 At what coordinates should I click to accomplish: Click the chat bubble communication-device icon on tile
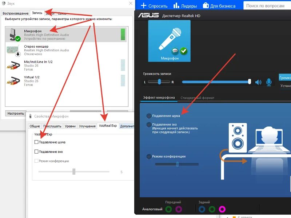coord(175,51)
